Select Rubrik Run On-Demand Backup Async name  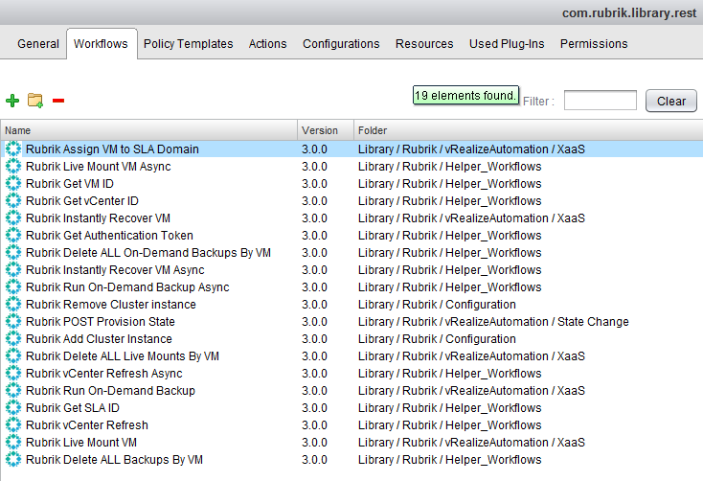[127, 287]
